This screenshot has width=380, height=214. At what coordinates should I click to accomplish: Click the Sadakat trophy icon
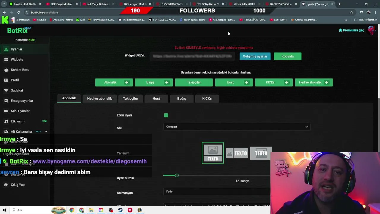pos(6,90)
